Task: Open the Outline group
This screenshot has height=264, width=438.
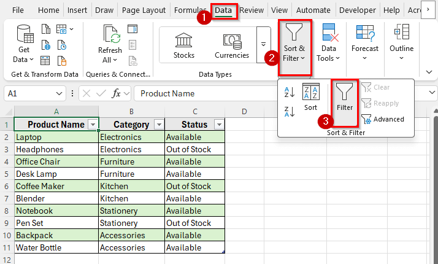Action: [x=402, y=43]
